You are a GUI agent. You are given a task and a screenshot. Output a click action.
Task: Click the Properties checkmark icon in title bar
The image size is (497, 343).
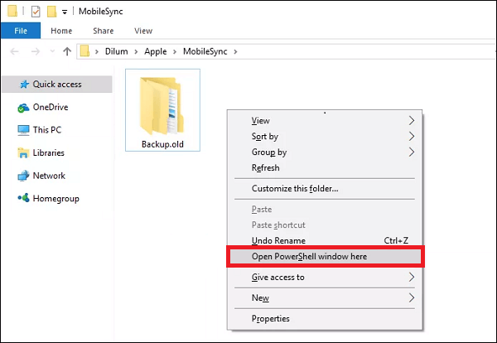(x=36, y=12)
